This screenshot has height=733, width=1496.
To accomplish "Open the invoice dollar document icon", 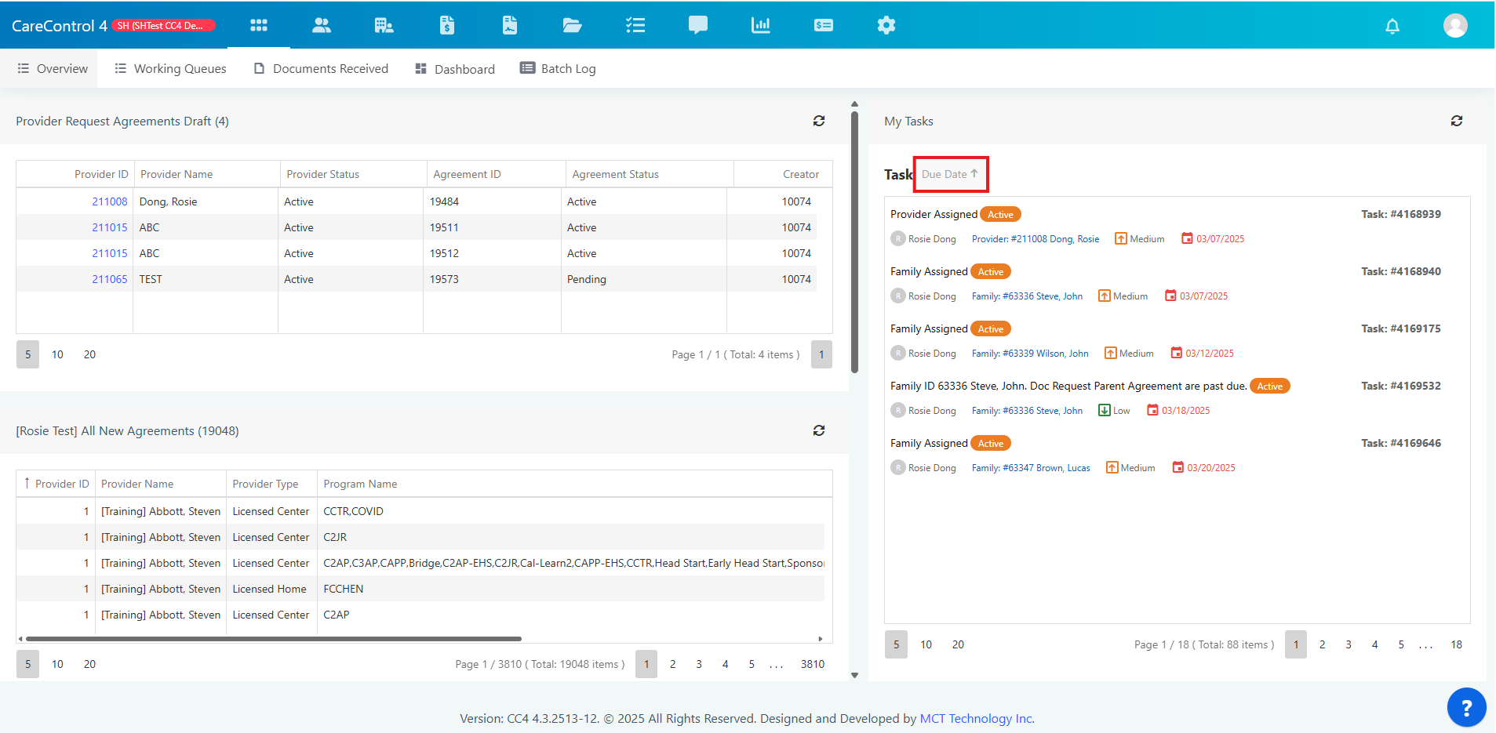I will 447,25.
